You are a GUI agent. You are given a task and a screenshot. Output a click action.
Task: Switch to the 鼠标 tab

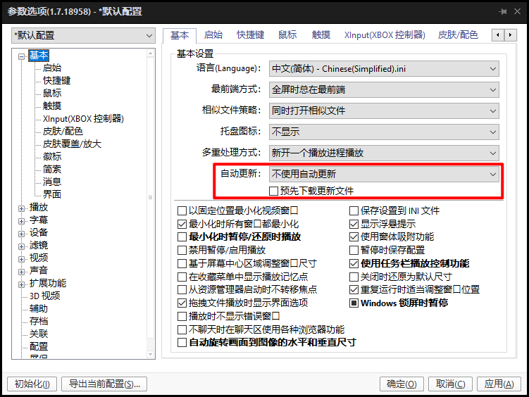287,34
